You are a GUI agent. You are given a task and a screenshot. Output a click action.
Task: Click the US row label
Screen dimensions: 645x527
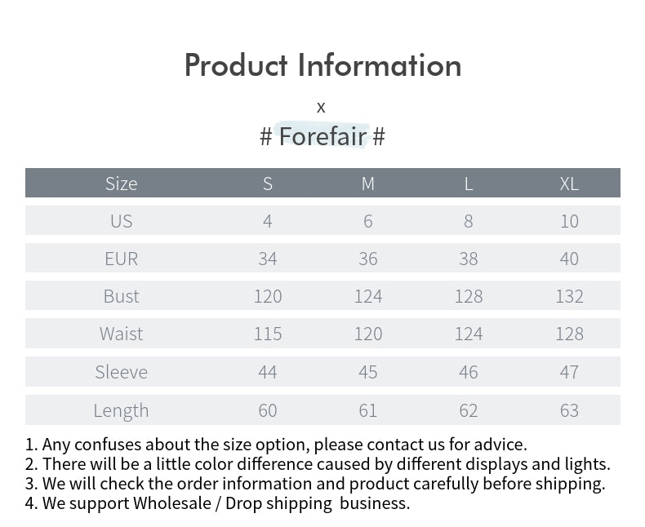pyautogui.click(x=121, y=221)
